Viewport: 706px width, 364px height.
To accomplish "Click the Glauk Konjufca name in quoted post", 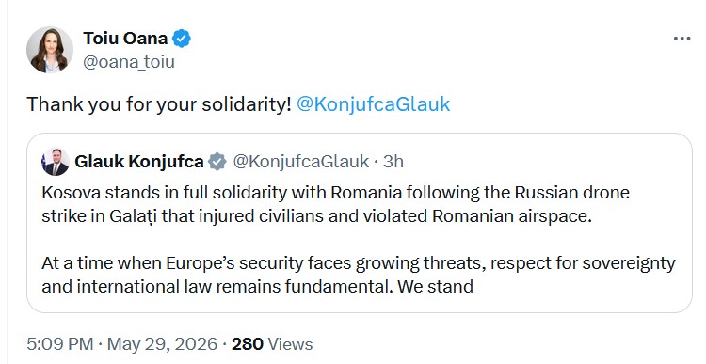I will [138, 162].
